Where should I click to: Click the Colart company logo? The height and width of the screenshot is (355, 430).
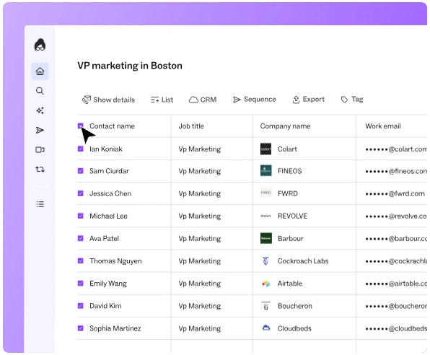click(x=266, y=149)
